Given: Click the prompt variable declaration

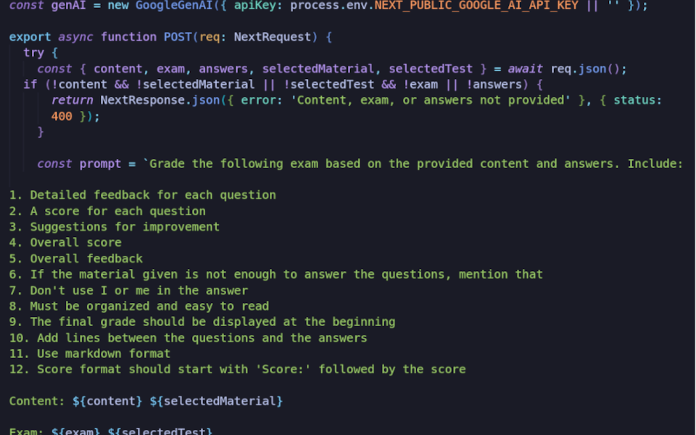Looking at the screenshot, I should pyautogui.click(x=100, y=164).
